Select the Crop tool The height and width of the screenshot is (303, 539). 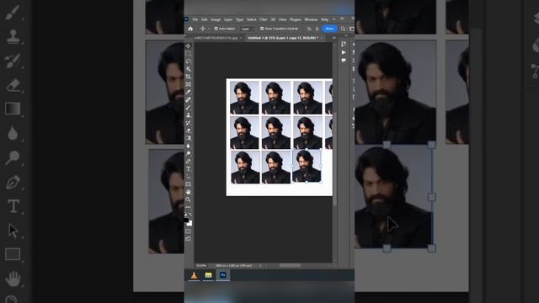click(x=188, y=77)
